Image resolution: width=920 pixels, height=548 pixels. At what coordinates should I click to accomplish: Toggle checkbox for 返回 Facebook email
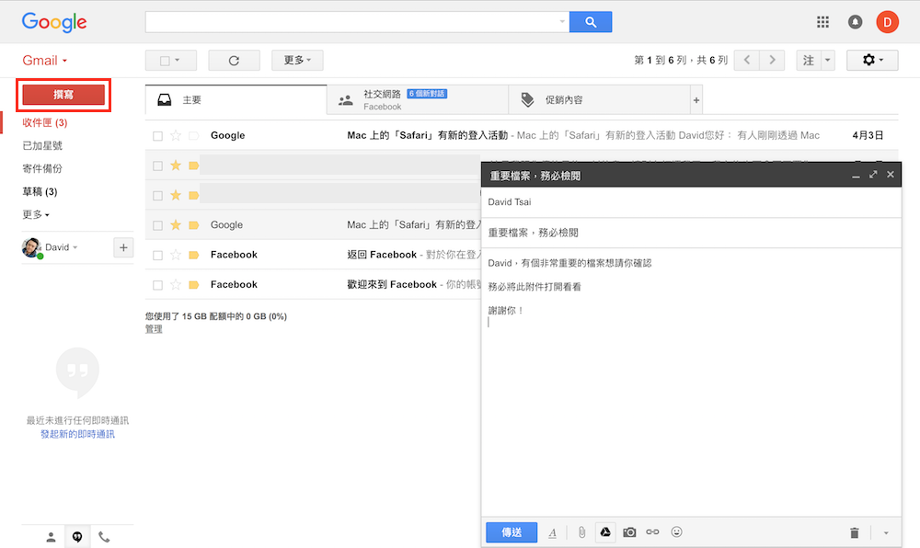(157, 255)
